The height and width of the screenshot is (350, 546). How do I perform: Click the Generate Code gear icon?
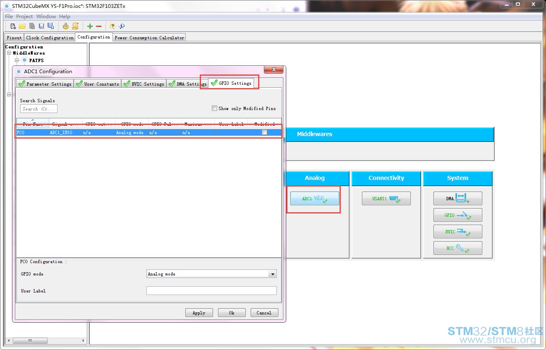click(66, 26)
